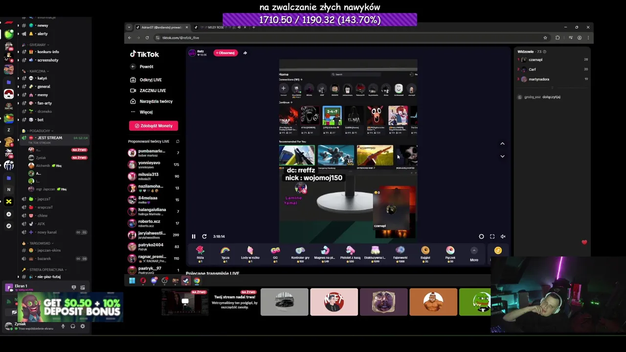Open ZACZNIJ LIVE in TikTok sidebar
Screen dimensions: 626x352
click(148, 90)
